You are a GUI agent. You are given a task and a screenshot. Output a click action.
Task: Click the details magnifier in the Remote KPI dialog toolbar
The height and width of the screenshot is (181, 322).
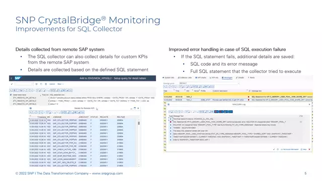31,113
